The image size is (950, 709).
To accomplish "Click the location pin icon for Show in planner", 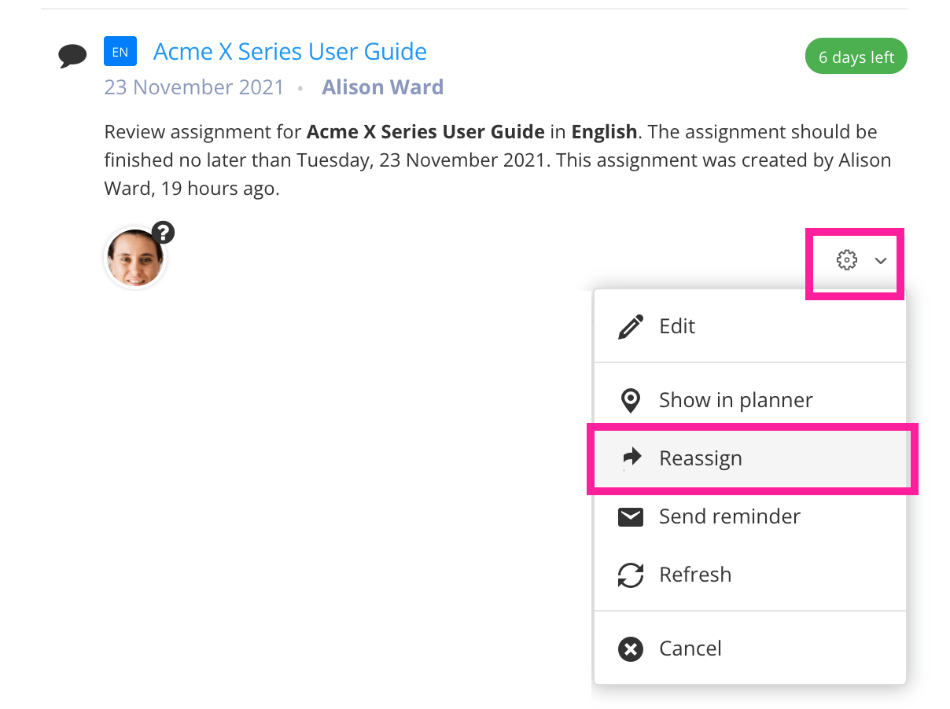I will click(631, 400).
